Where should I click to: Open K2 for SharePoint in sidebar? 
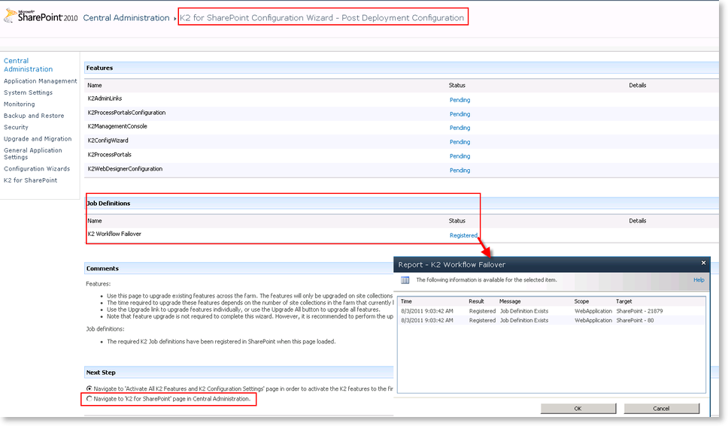click(31, 180)
